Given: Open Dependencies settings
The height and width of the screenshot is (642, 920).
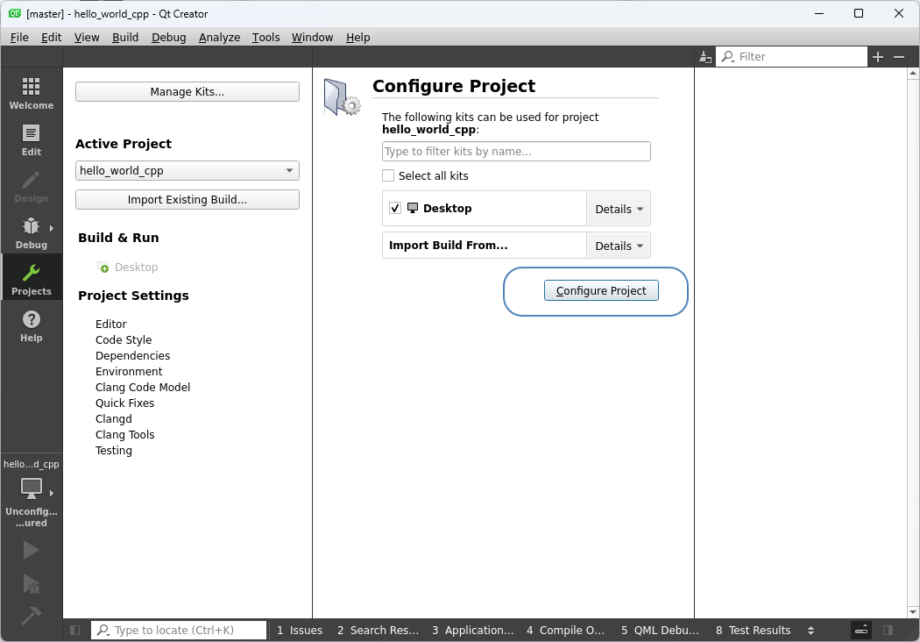Looking at the screenshot, I should click(132, 356).
